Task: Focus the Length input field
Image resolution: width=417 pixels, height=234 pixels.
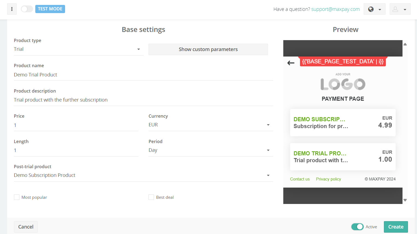Action: point(76,150)
